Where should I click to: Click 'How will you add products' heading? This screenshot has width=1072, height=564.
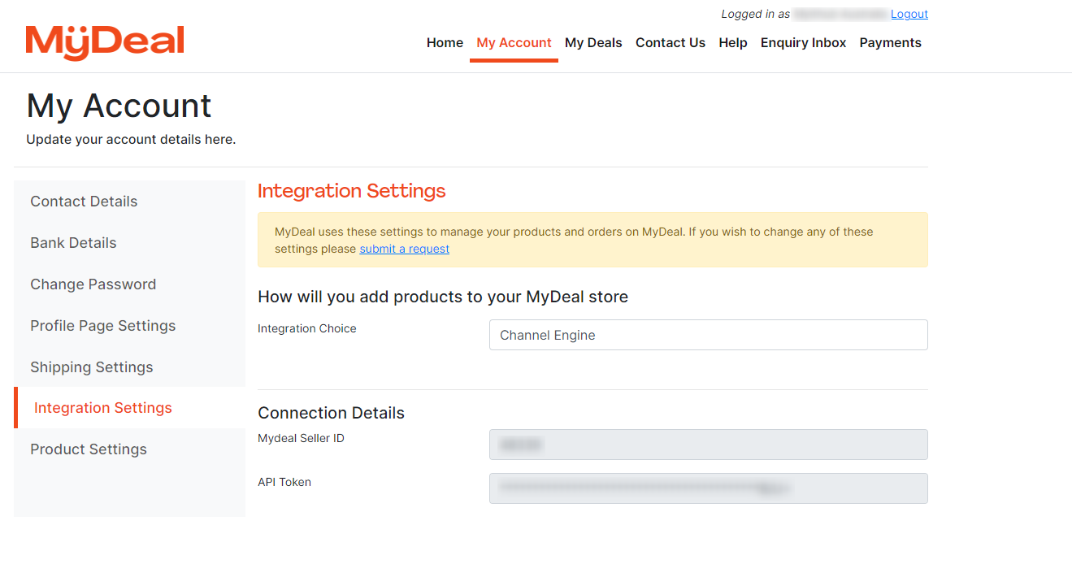pyautogui.click(x=443, y=297)
